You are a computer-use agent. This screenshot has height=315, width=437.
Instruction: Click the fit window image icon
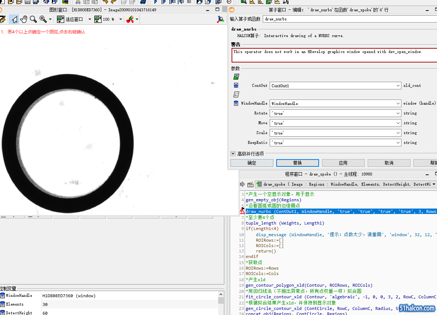tap(61, 19)
